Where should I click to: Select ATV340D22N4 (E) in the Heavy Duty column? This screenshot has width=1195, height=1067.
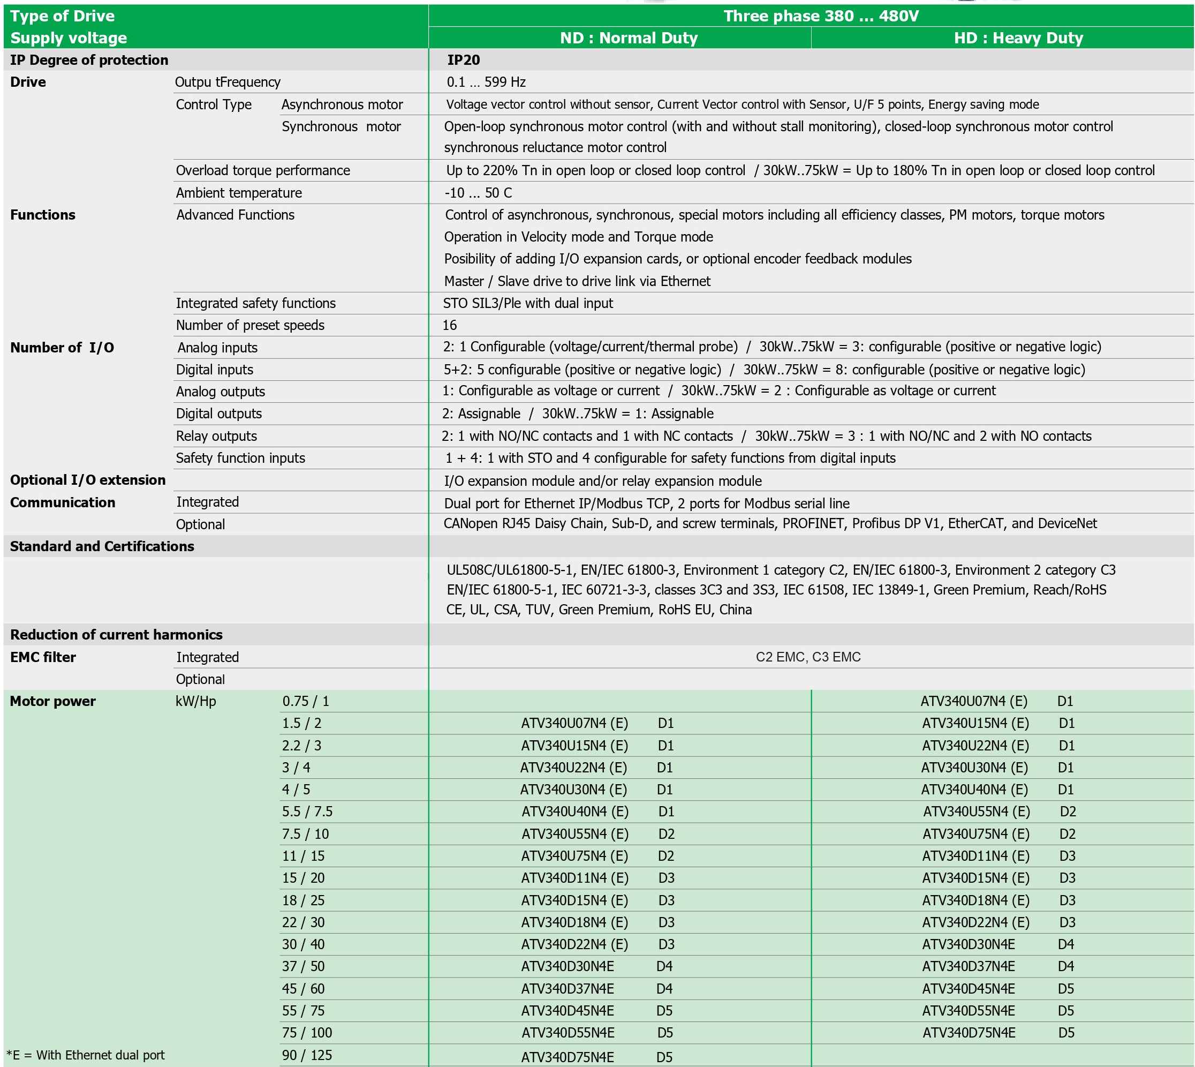point(975,923)
